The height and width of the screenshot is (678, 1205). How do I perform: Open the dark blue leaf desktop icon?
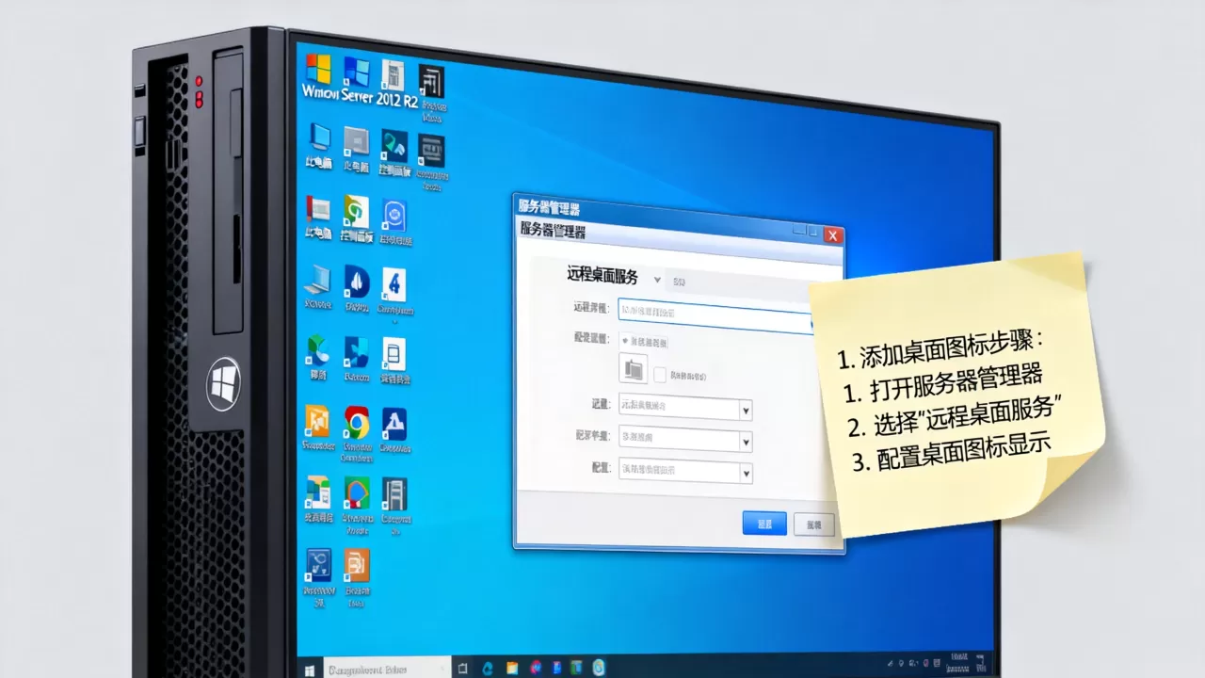tap(357, 282)
